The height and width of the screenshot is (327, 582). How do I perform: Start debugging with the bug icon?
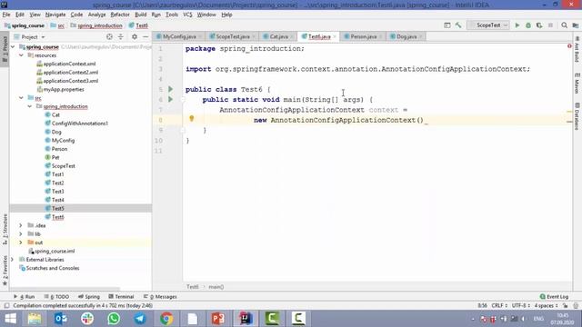(528, 25)
